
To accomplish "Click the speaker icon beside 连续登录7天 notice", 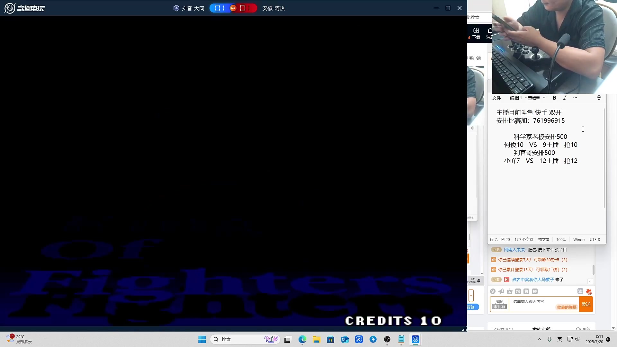I will (x=494, y=260).
